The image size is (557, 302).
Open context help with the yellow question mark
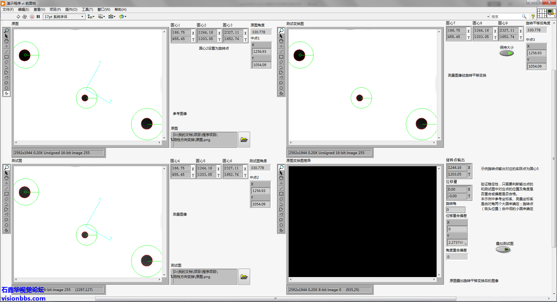click(533, 17)
